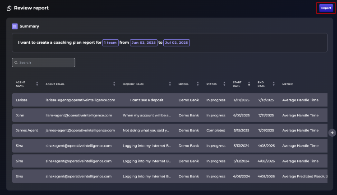
Task: Click james+agent@operativeintelligence.com email
Action: pos(80,130)
